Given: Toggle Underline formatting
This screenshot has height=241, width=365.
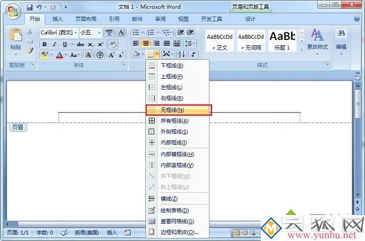Looking at the screenshot, I should [65, 44].
